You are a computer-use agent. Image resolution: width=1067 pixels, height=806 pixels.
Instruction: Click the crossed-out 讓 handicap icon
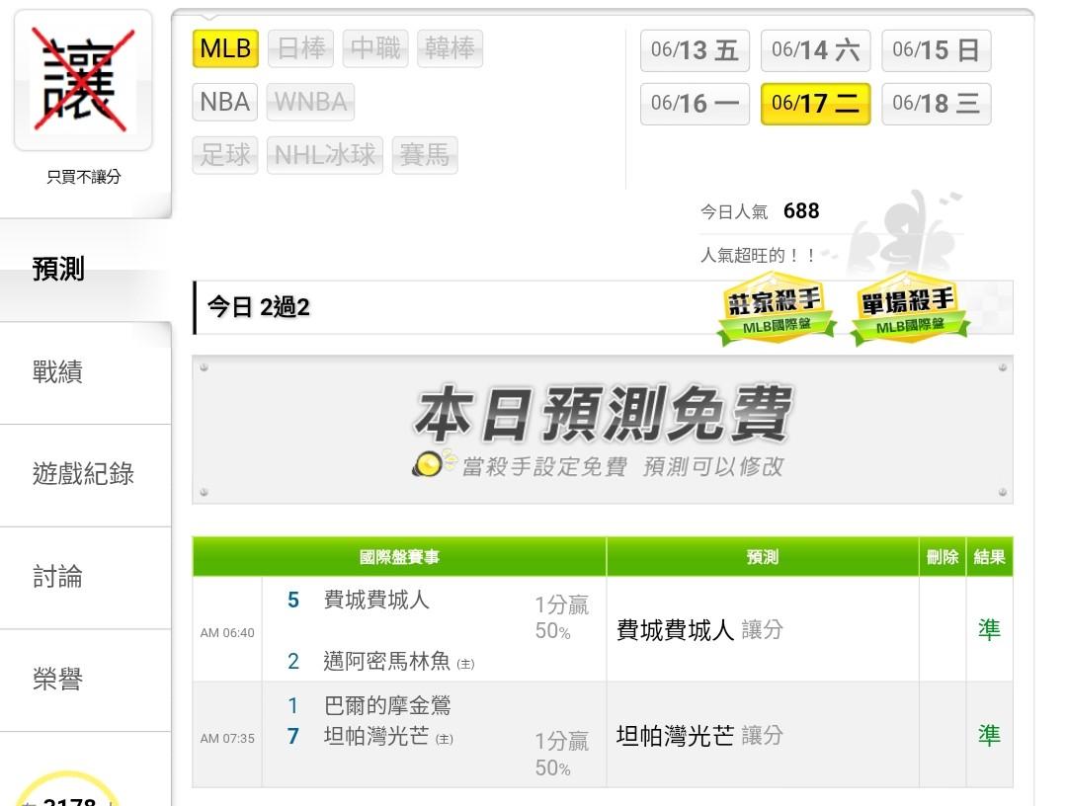pos(83,80)
